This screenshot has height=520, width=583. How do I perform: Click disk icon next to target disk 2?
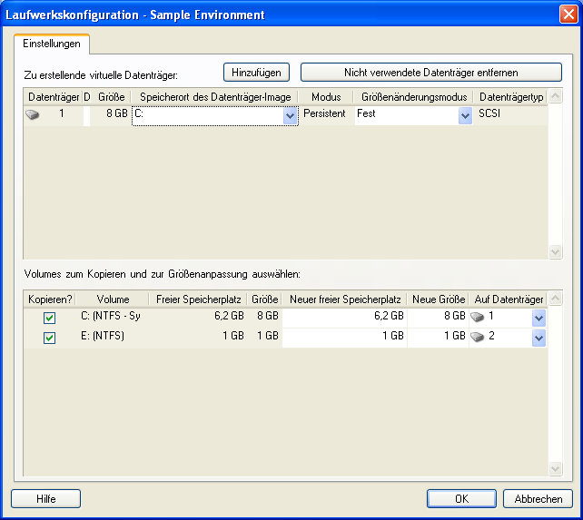(478, 338)
